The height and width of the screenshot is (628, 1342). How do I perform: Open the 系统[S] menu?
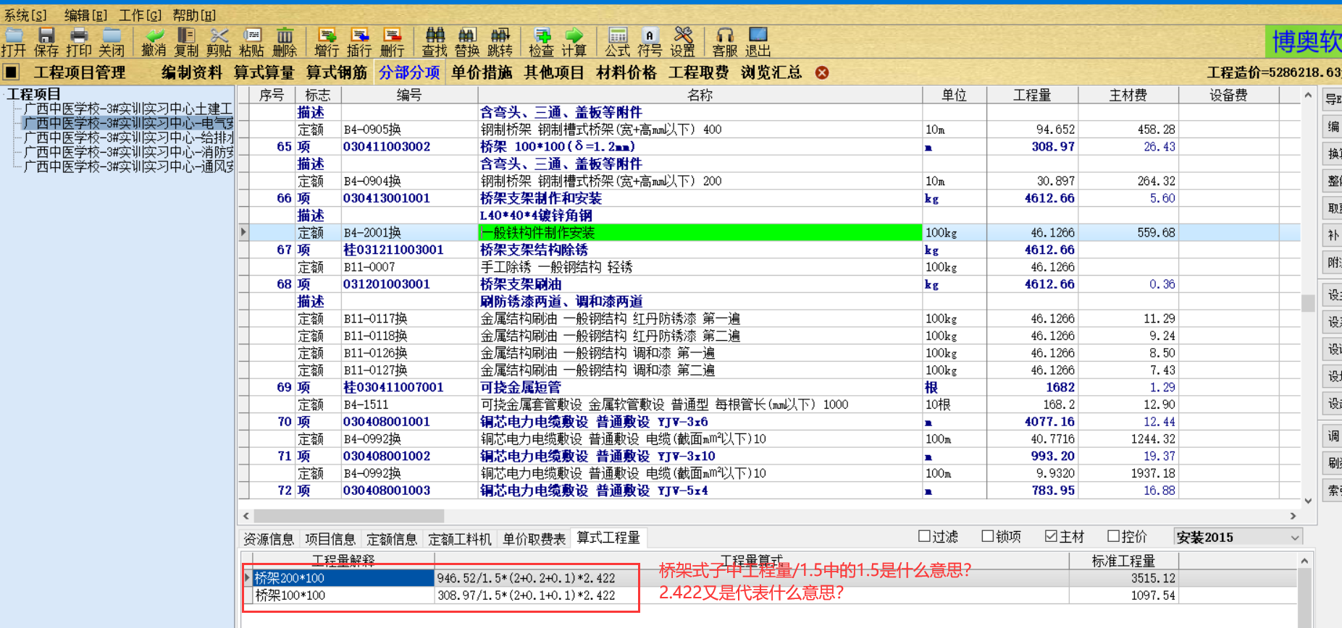click(x=25, y=15)
